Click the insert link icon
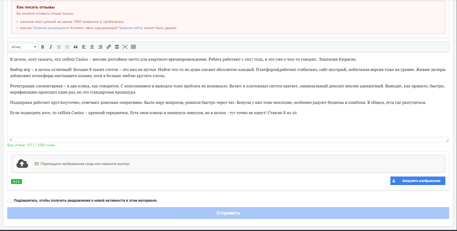Image resolution: width=457 pixels, height=231 pixels. tap(109, 47)
